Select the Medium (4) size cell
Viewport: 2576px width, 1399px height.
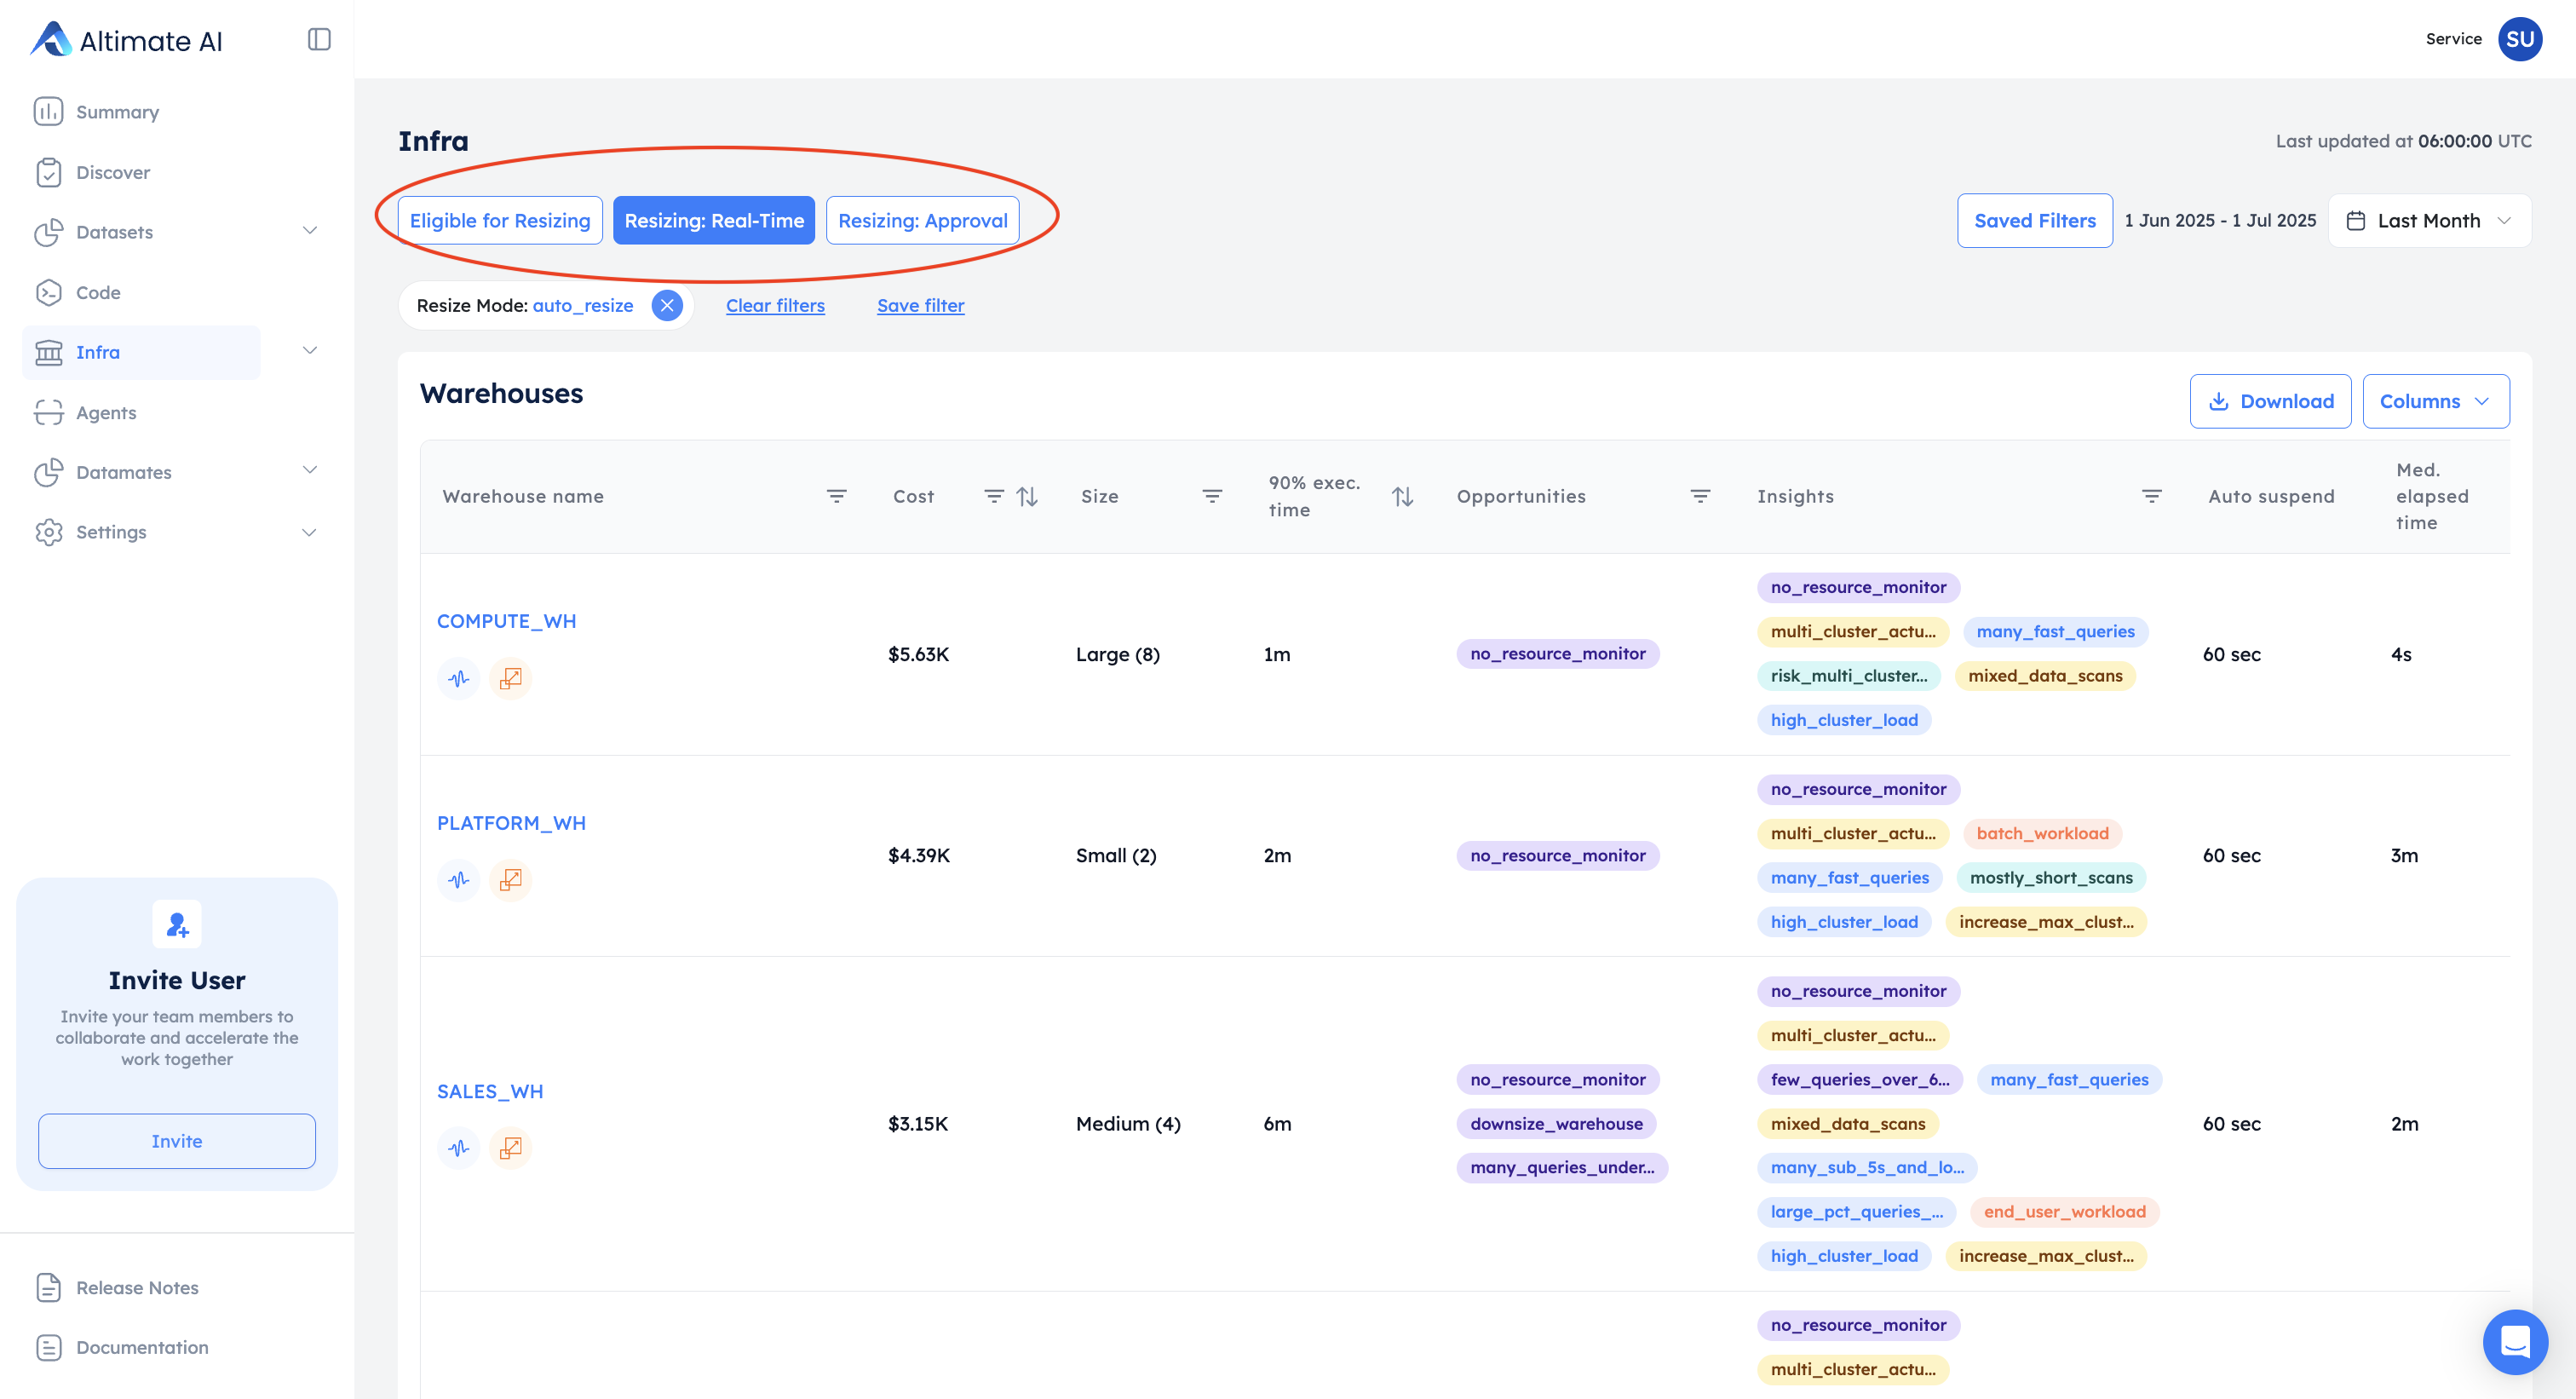[1128, 1123]
